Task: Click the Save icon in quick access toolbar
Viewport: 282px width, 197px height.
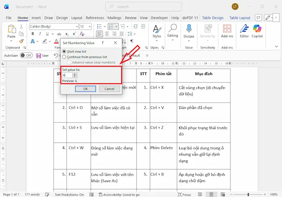Action: [x=41, y=55]
